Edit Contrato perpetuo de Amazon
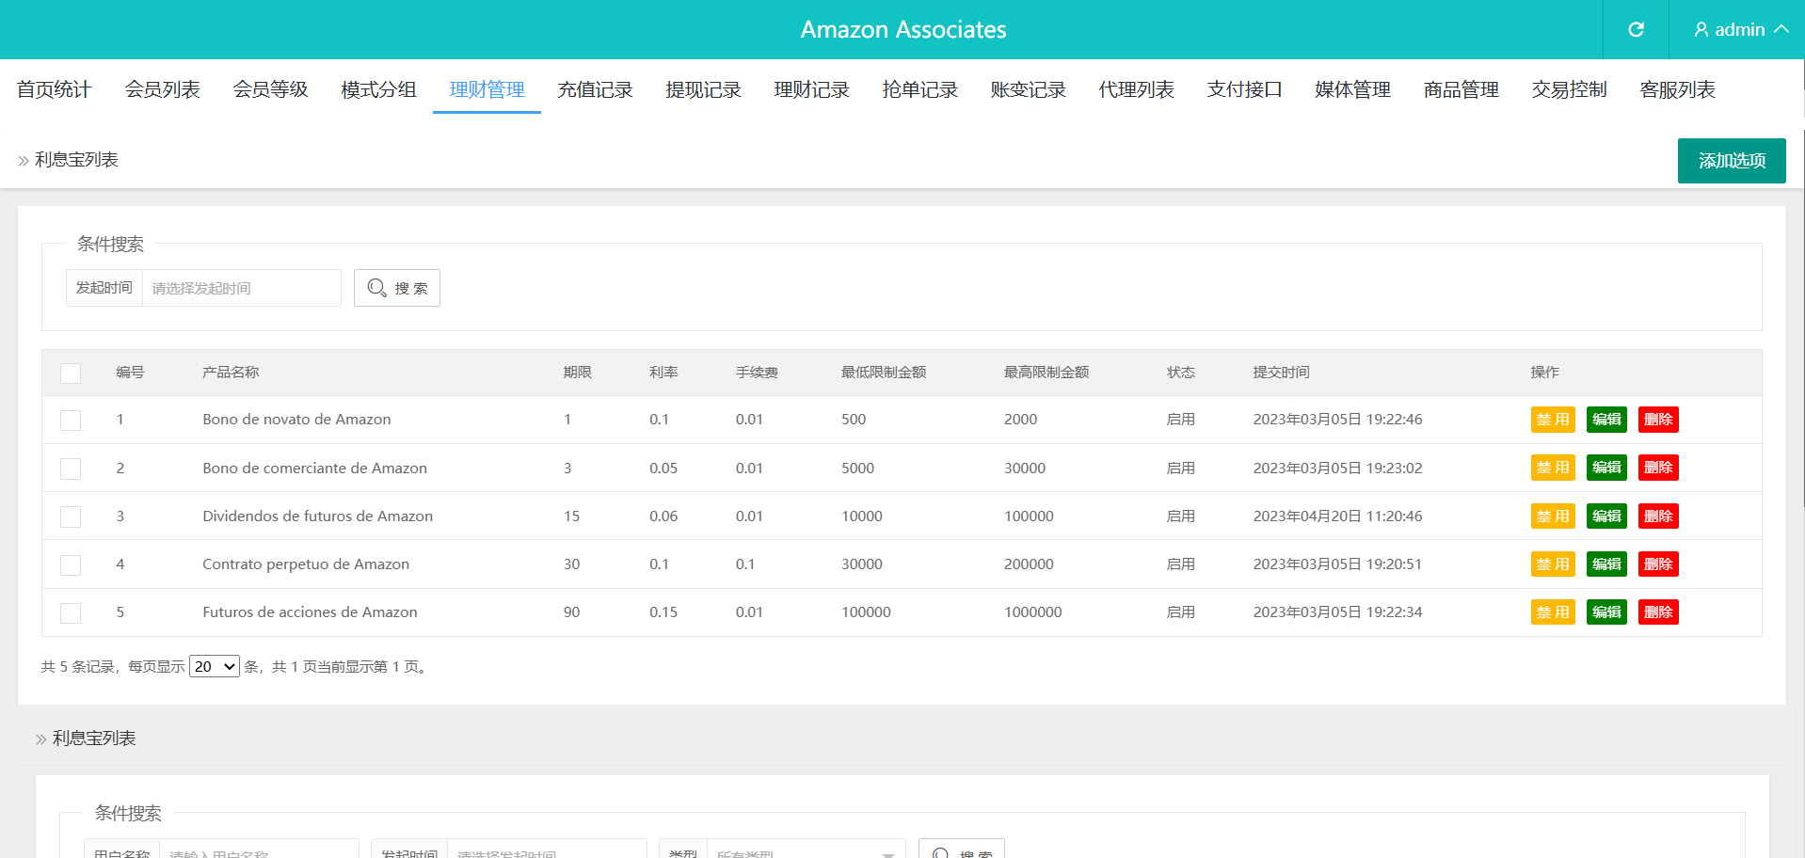This screenshot has width=1805, height=858. click(x=1606, y=564)
